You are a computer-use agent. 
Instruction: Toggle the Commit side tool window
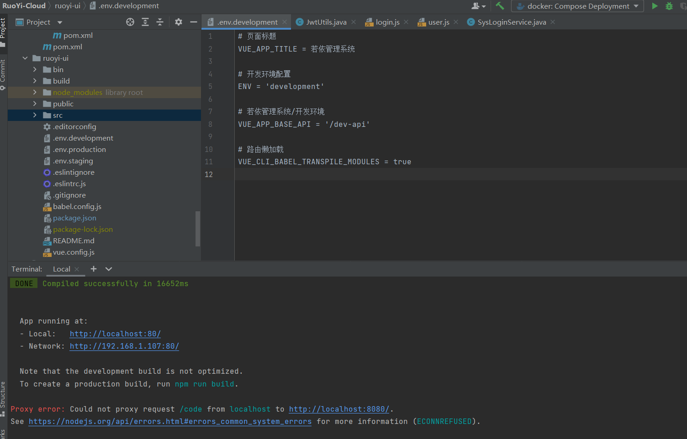(x=3, y=75)
